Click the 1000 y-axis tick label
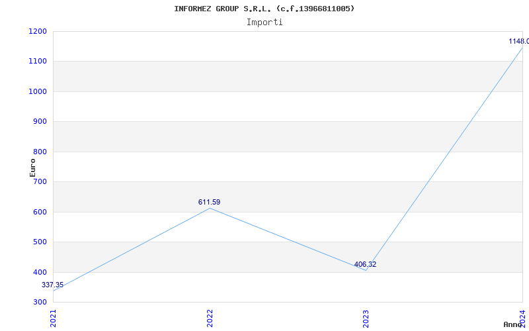529x331 pixels. (x=38, y=91)
